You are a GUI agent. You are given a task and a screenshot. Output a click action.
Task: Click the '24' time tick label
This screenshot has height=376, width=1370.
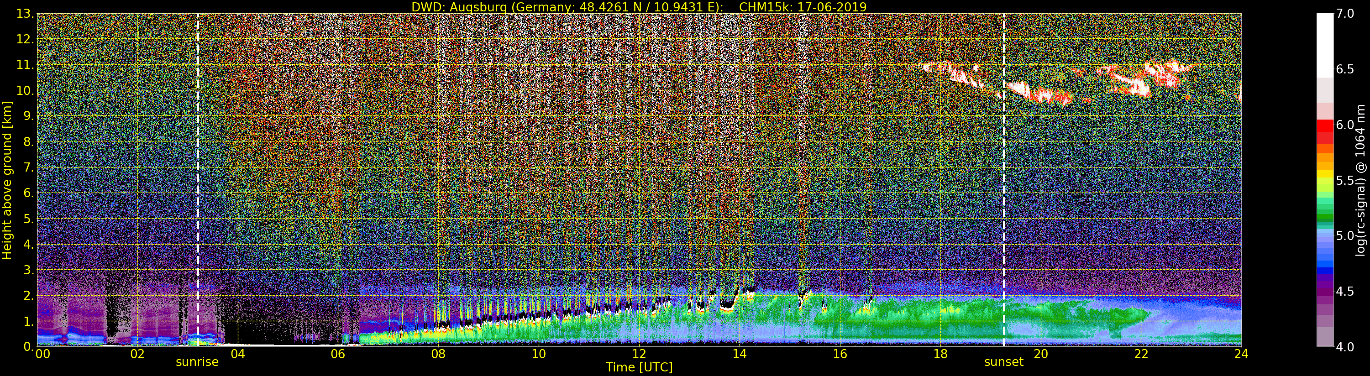1241,354
